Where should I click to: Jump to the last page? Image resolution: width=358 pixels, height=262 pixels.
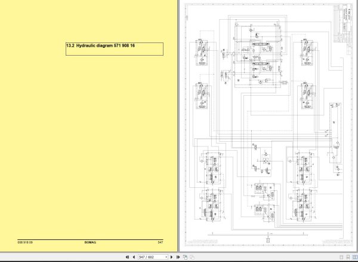pos(178,257)
